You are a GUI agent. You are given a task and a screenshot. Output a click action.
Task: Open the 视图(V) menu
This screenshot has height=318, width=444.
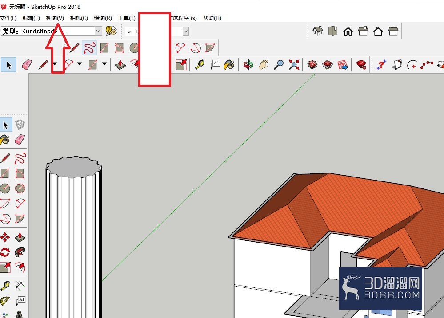coord(55,18)
